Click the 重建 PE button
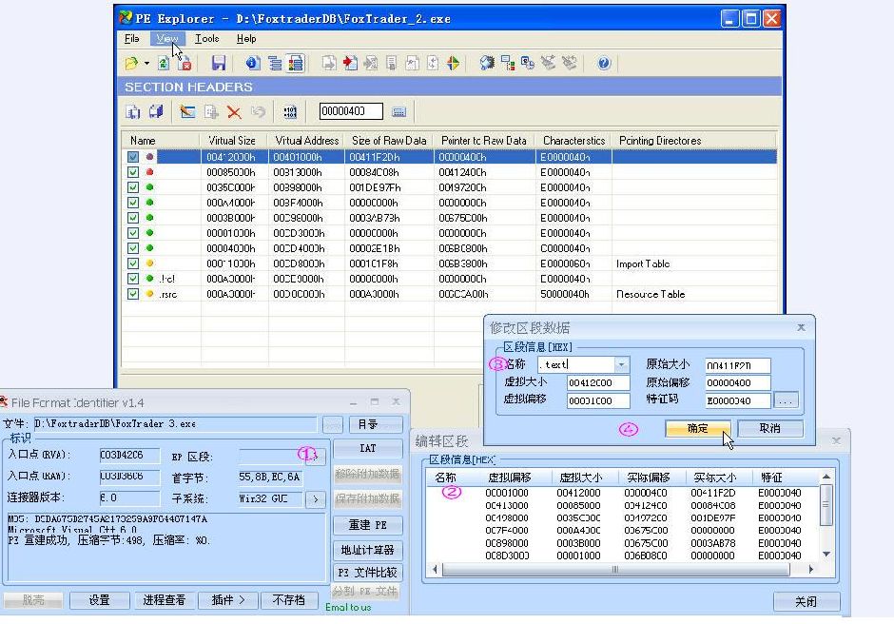The height and width of the screenshot is (624, 894). (x=368, y=525)
